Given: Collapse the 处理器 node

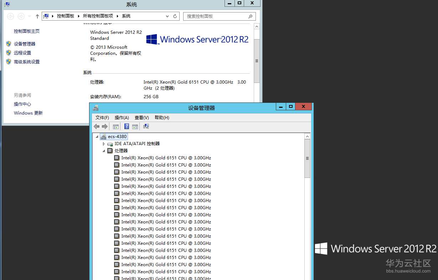Looking at the screenshot, I should click(104, 151).
